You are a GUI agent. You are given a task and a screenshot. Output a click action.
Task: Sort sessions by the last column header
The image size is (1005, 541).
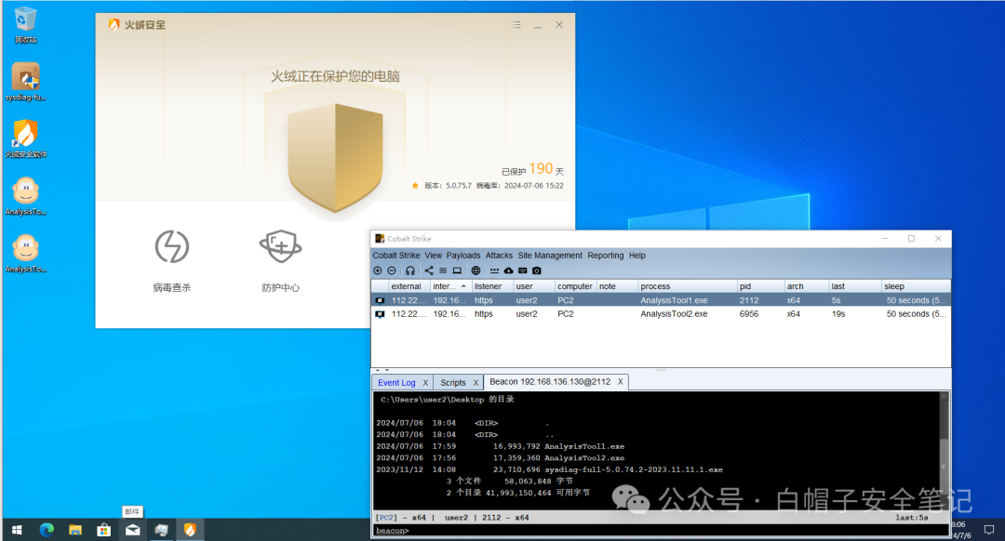click(x=854, y=286)
